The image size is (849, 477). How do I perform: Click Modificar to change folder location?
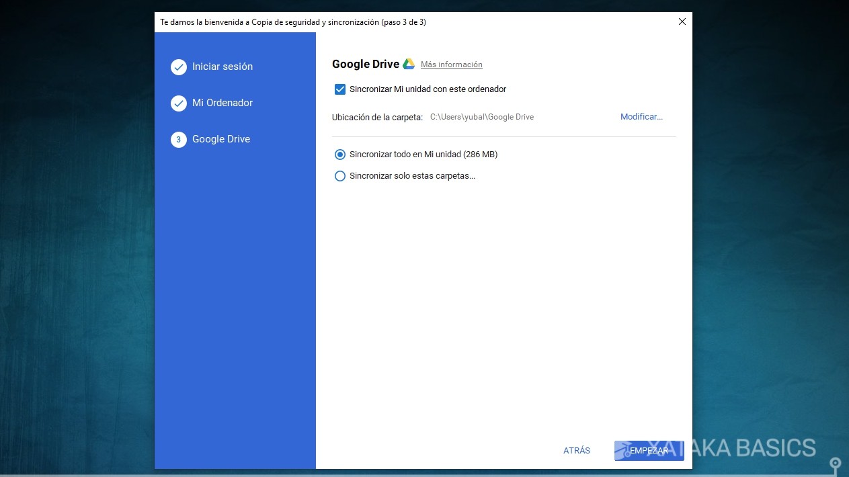pos(641,116)
